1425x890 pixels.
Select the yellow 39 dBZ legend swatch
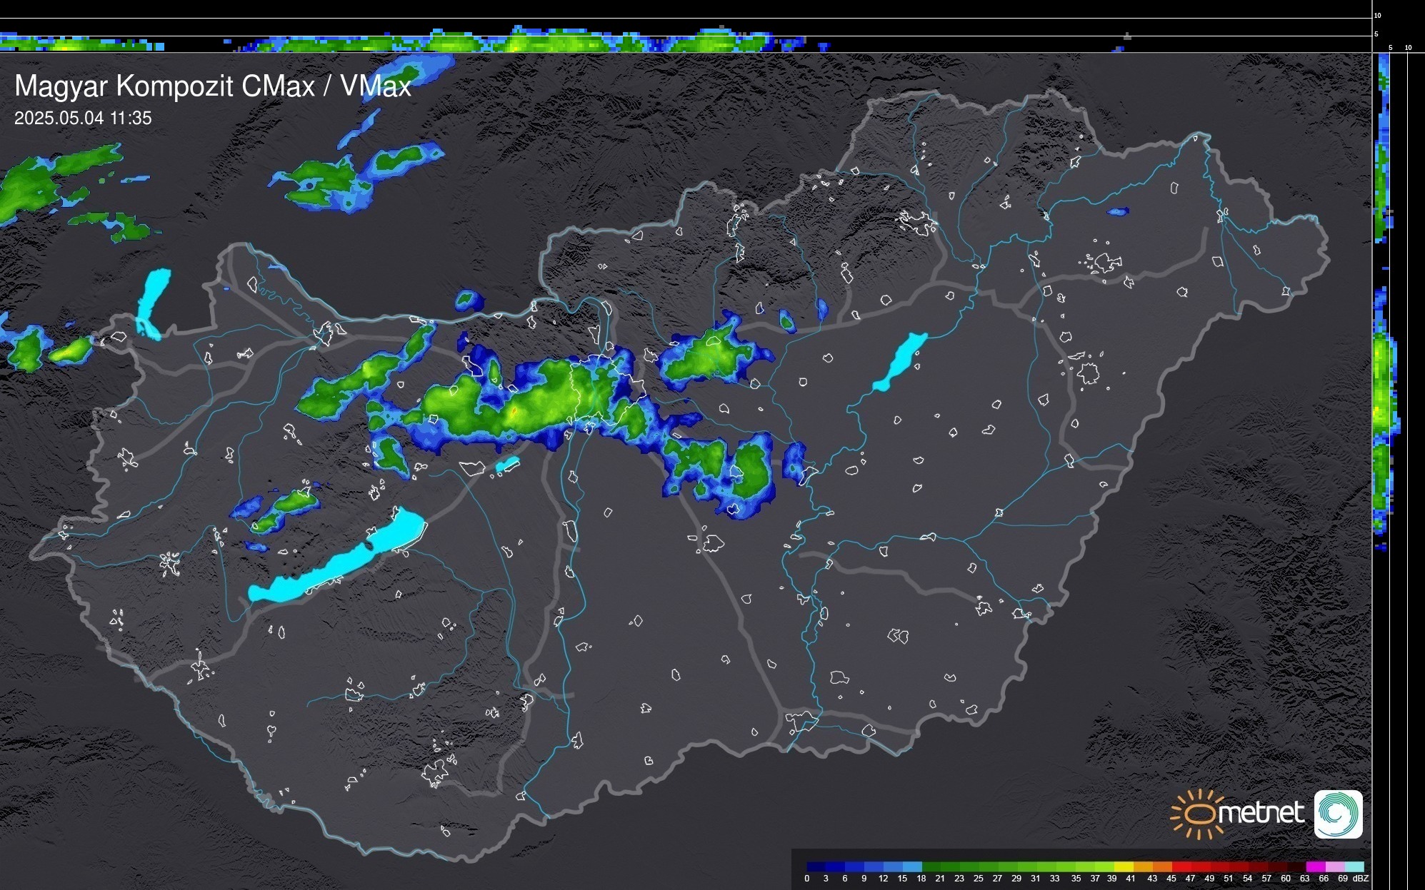[1123, 866]
